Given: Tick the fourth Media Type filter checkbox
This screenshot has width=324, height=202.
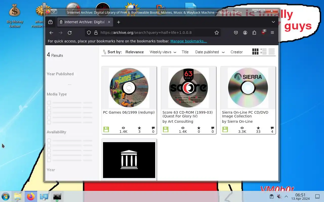Looking at the screenshot, I should coord(49,117).
